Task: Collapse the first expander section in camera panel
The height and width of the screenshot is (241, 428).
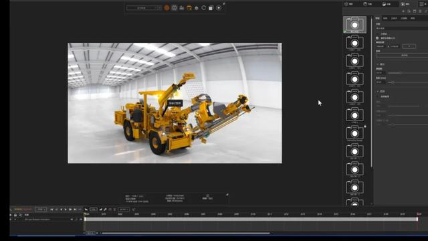Action: pyautogui.click(x=378, y=64)
